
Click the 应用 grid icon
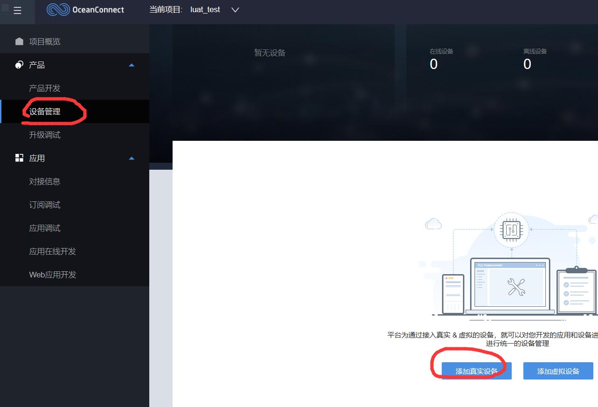[19, 158]
